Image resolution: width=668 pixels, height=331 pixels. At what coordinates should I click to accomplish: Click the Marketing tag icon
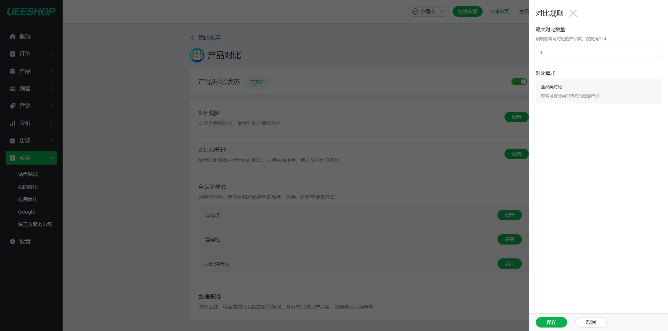click(13, 106)
